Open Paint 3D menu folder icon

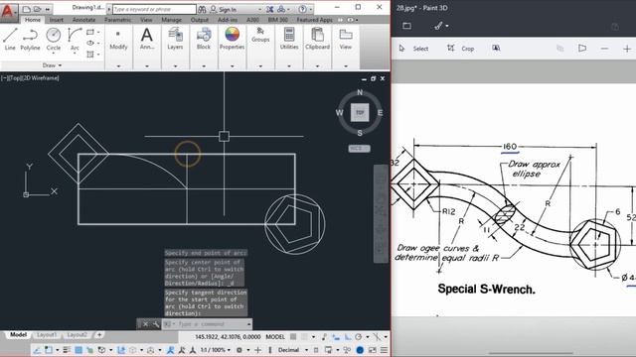[406, 26]
